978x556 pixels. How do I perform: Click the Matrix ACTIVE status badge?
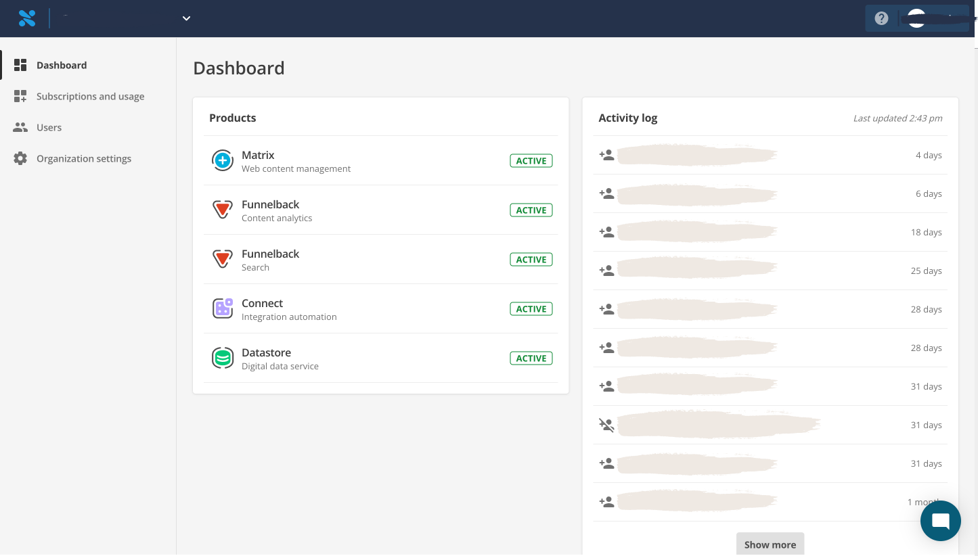pyautogui.click(x=531, y=161)
